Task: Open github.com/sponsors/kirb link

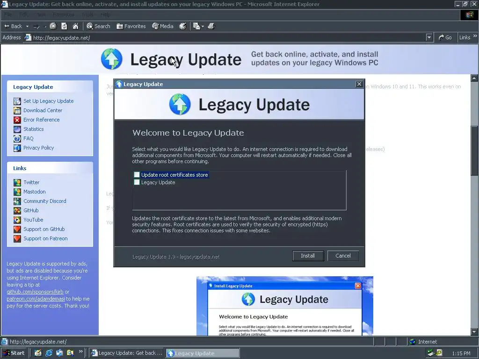Action: [x=35, y=292]
